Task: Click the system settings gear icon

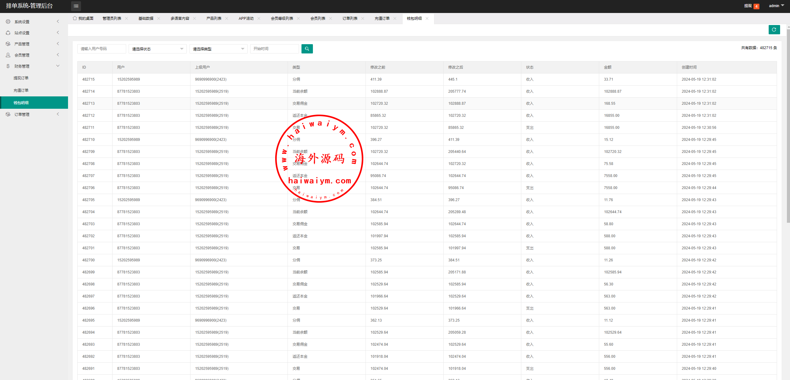Action: [8, 22]
